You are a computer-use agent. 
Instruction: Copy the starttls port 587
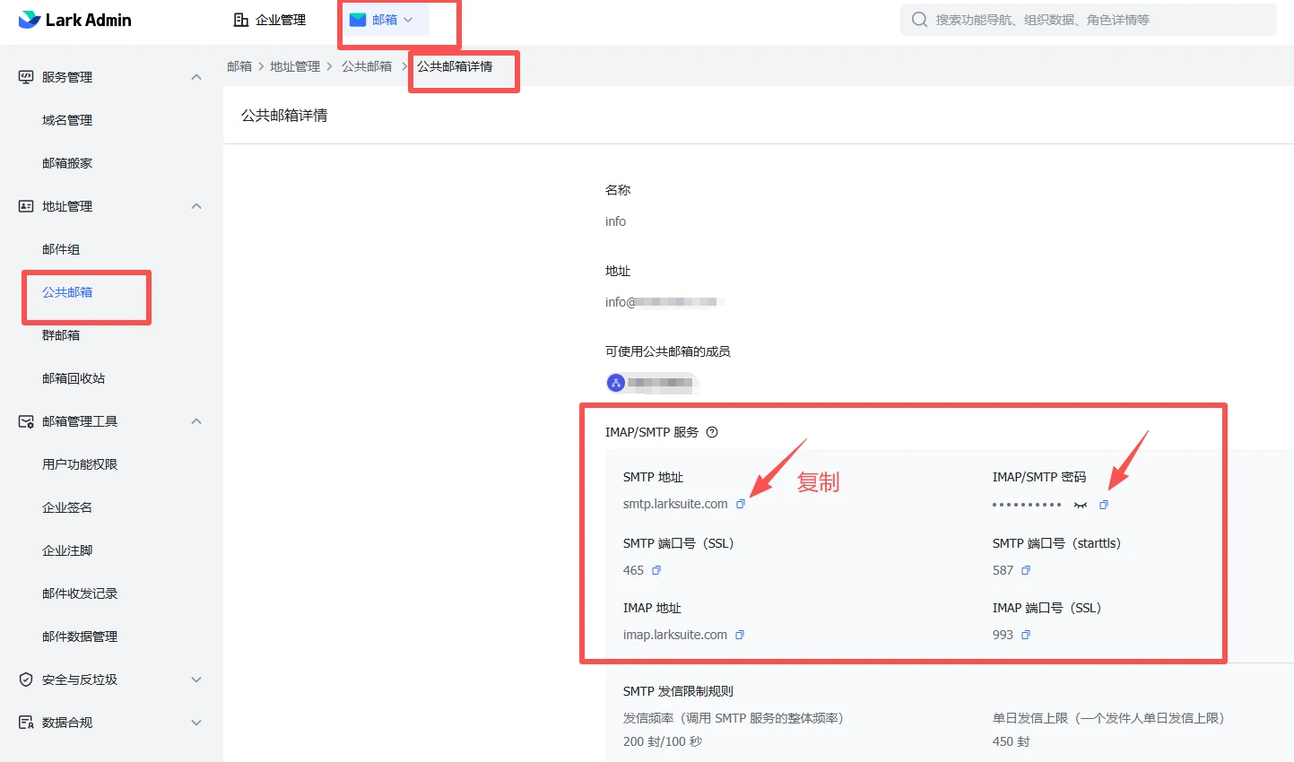(x=1025, y=570)
